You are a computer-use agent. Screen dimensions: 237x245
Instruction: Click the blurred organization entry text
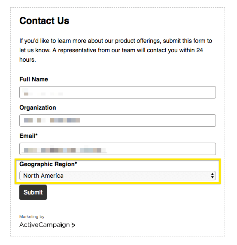(52, 120)
